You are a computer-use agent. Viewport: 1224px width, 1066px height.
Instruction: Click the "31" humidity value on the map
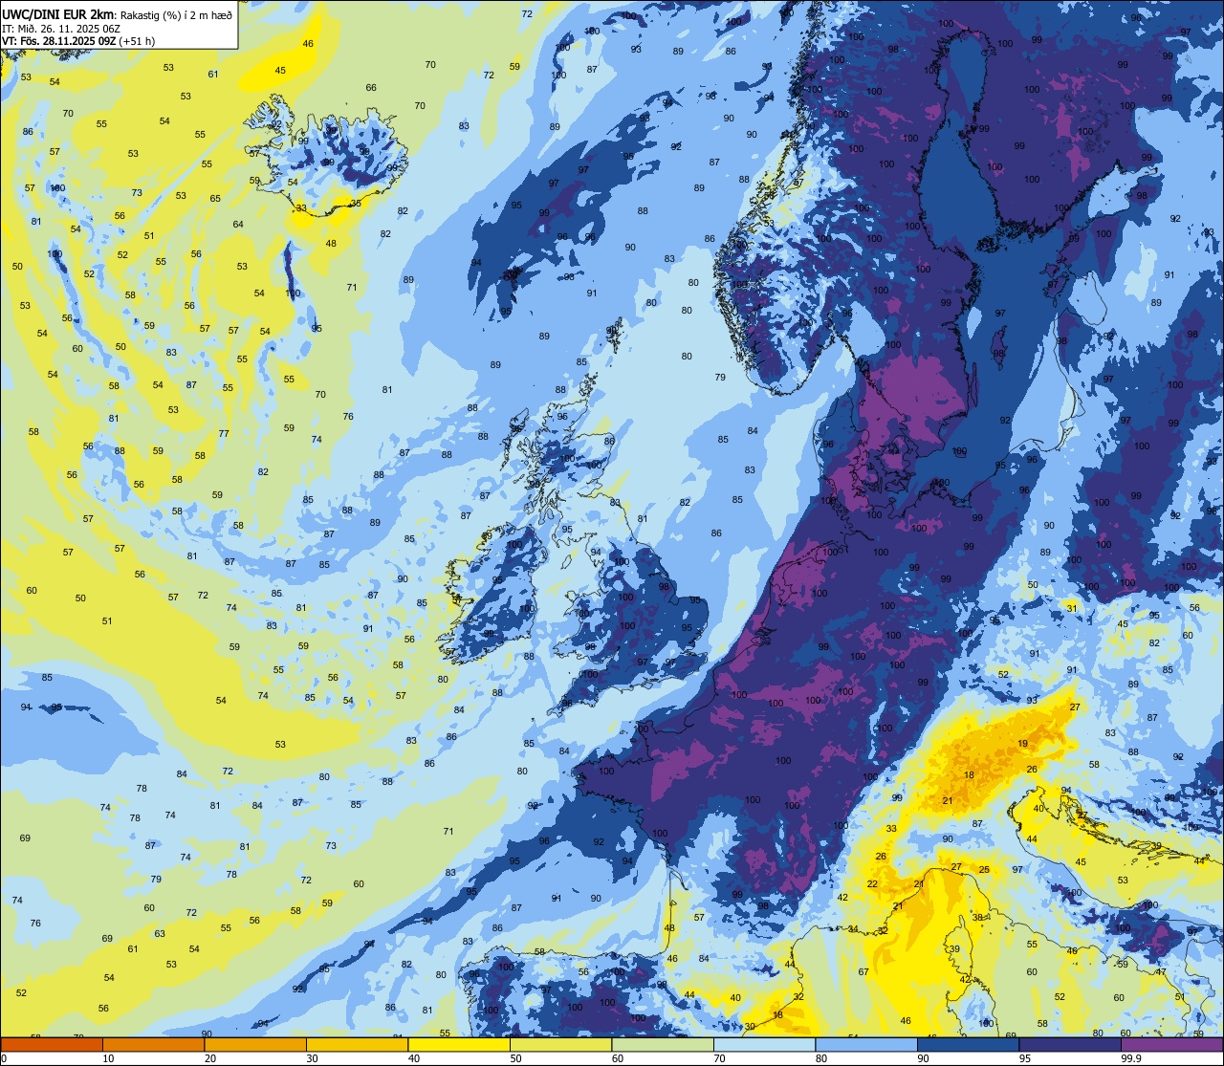(x=1072, y=608)
